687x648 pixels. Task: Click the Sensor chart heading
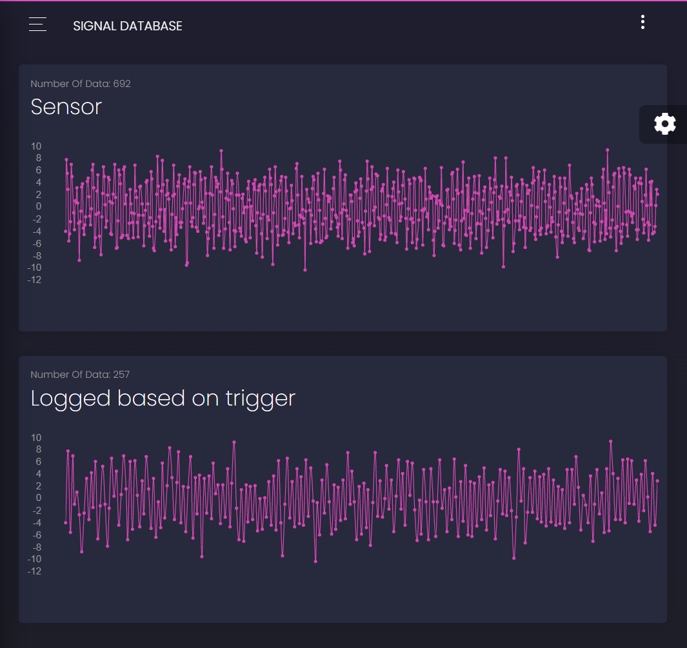[66, 107]
